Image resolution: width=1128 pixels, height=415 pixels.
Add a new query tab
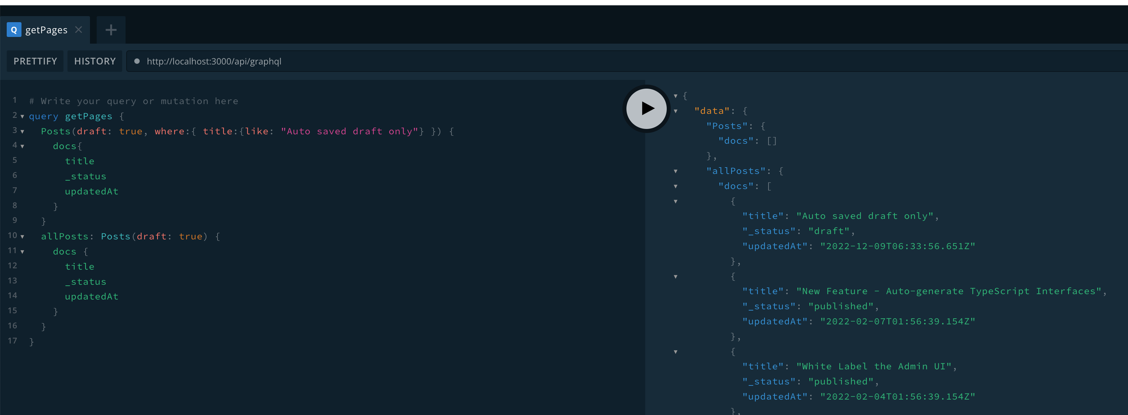pyautogui.click(x=111, y=30)
